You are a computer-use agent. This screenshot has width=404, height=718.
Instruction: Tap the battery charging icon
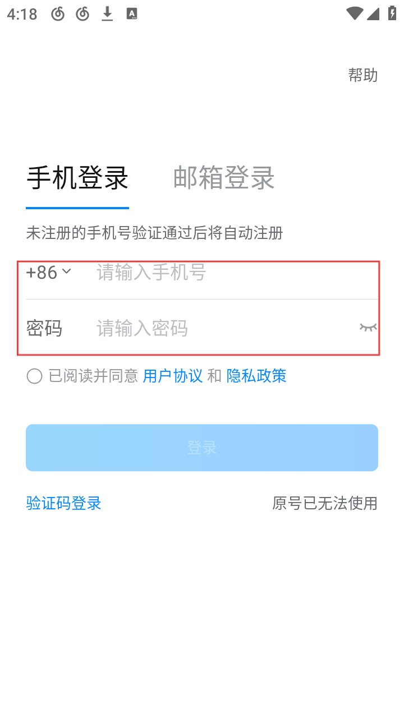(392, 14)
